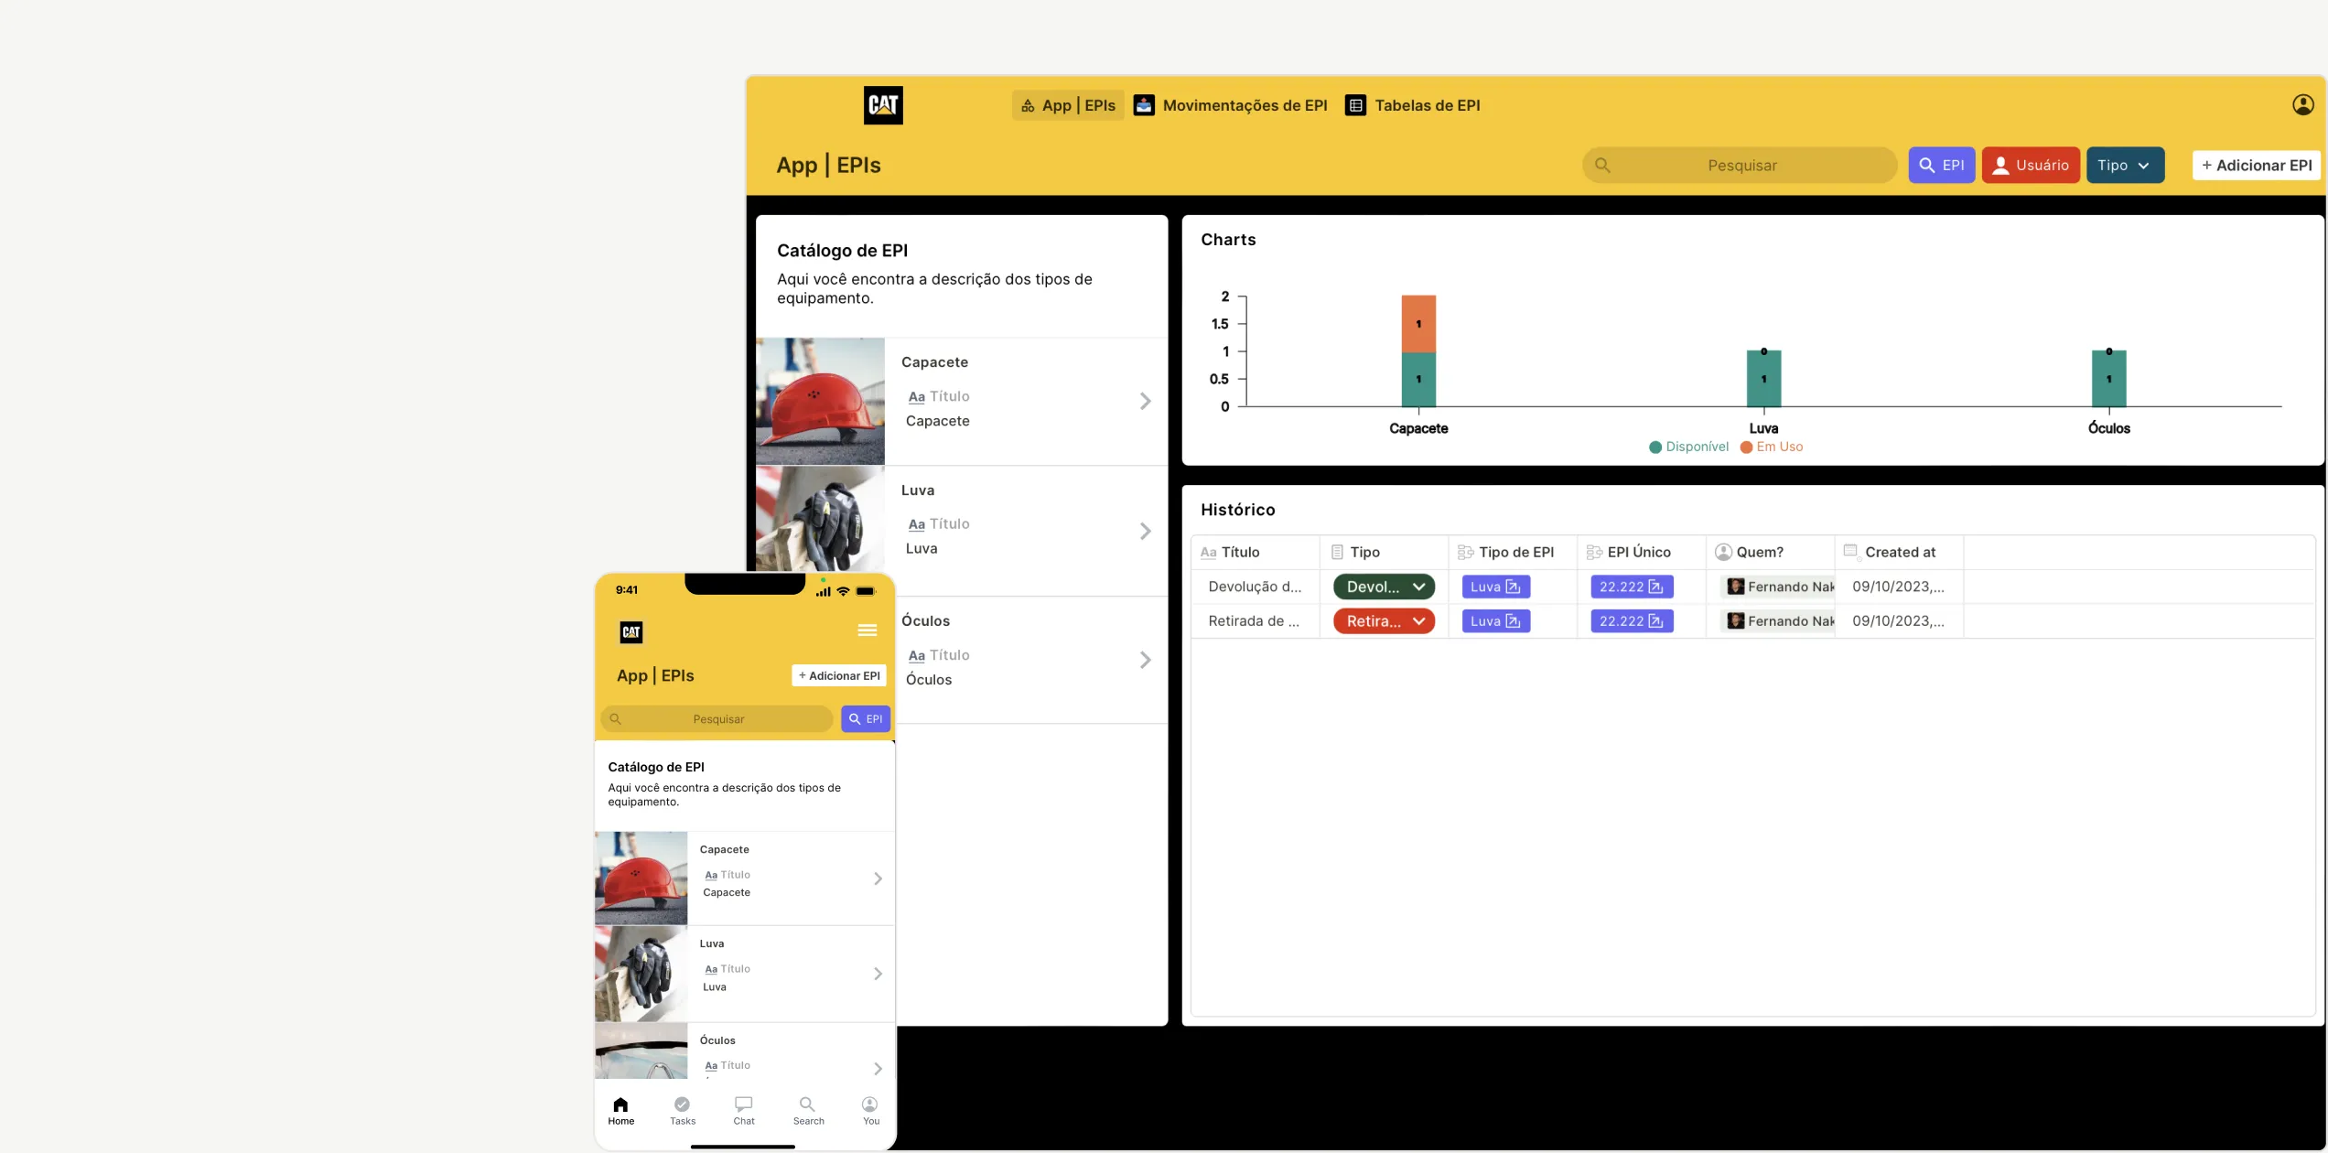Toggle the Disponível legend item in chart
2328x1153 pixels.
1689,447
